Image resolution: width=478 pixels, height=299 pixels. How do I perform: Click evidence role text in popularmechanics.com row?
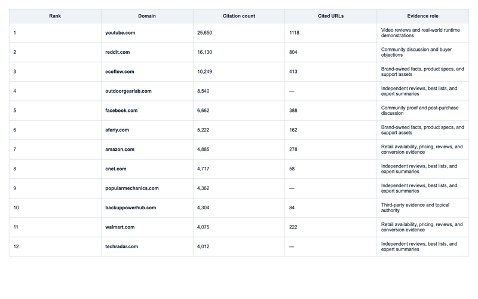pos(419,188)
